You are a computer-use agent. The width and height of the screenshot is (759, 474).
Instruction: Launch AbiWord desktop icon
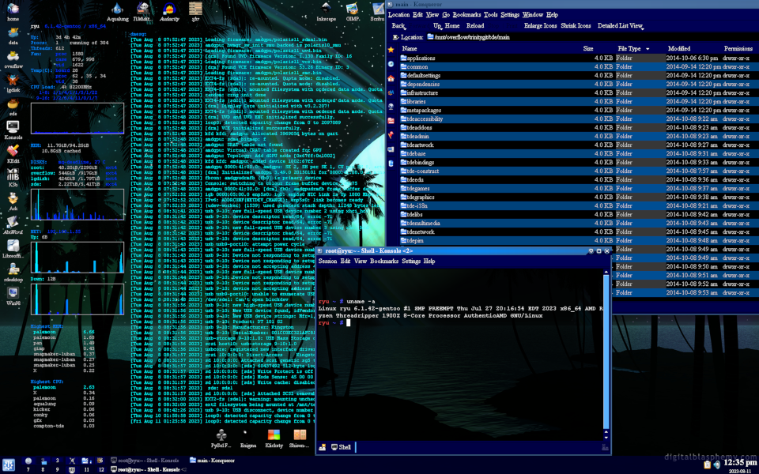point(13,224)
